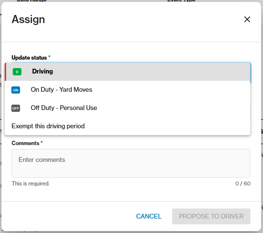Click the 0 / 60 character counter
Viewport: 263px width, 233px height.
tap(243, 184)
